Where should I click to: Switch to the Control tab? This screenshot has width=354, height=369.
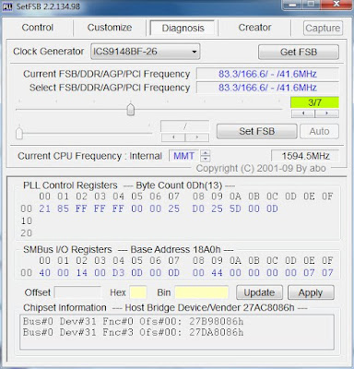38,28
